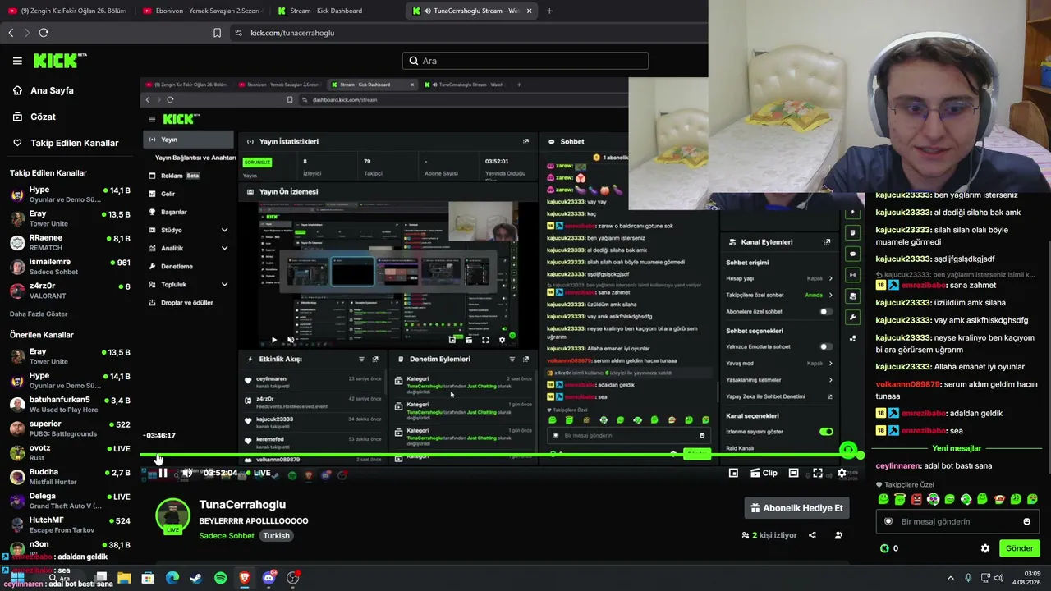
Task: Open video player settings gear
Action: click(x=842, y=473)
